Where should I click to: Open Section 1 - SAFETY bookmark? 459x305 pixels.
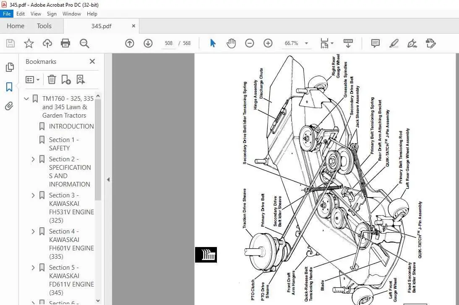pos(64,144)
